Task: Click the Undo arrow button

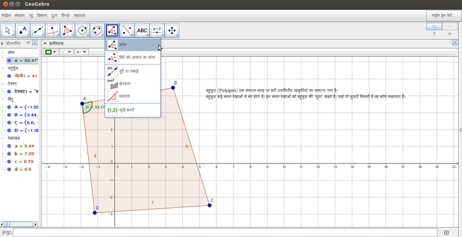Action: (x=434, y=27)
